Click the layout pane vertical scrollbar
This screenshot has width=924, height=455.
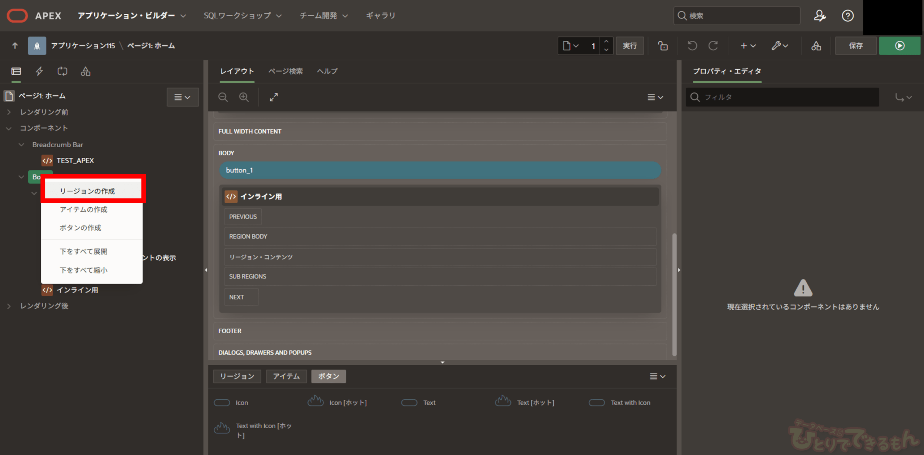point(674,294)
